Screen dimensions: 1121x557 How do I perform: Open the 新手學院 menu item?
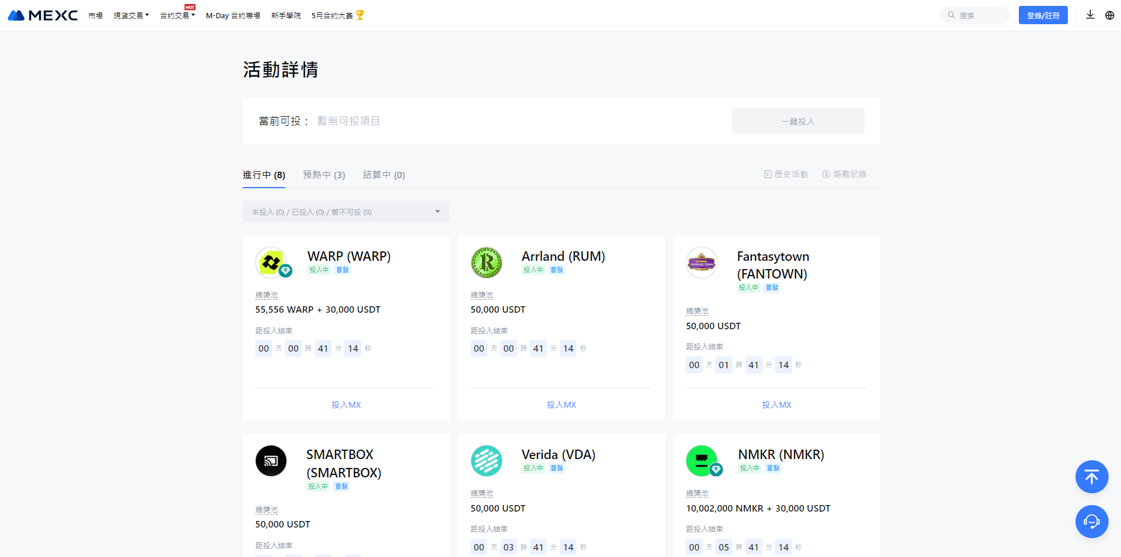click(x=286, y=15)
